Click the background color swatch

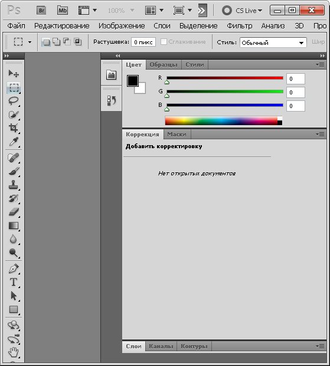pos(142,90)
